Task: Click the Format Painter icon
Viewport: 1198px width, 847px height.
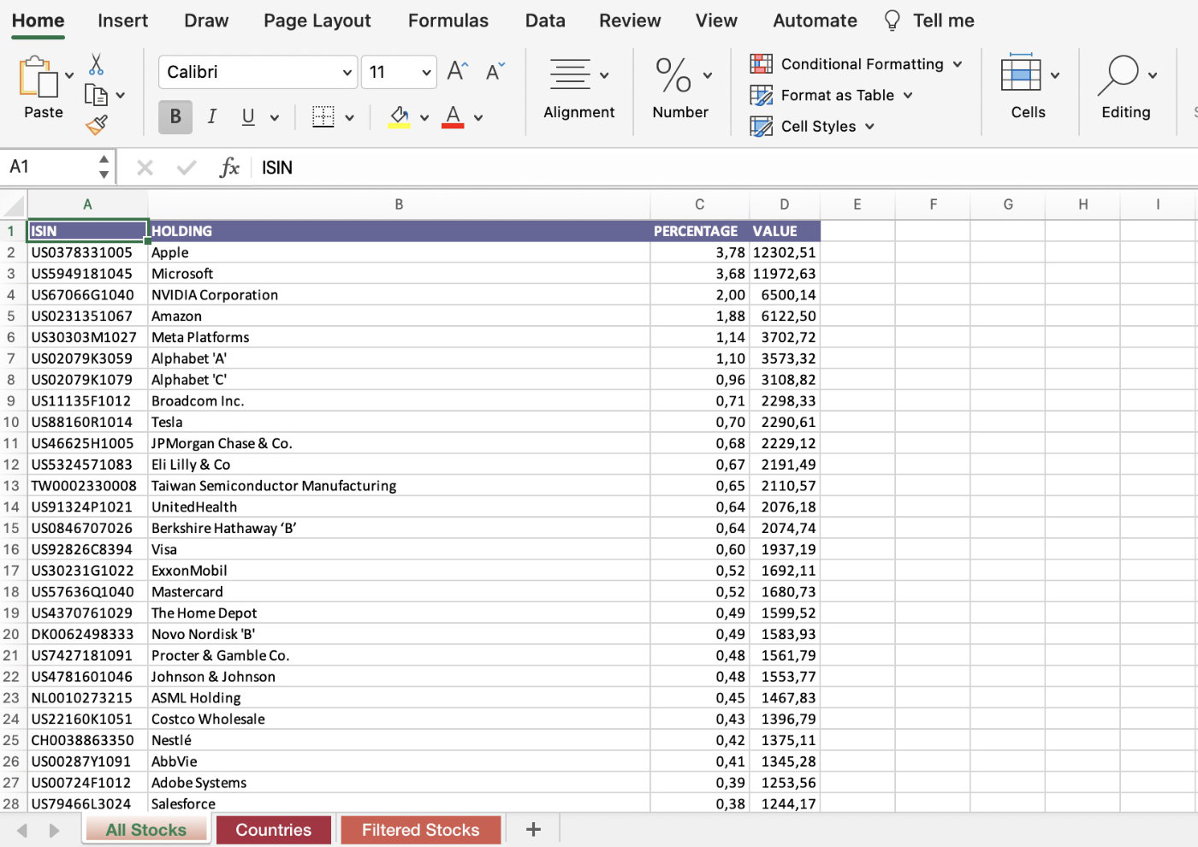Action: (97, 125)
